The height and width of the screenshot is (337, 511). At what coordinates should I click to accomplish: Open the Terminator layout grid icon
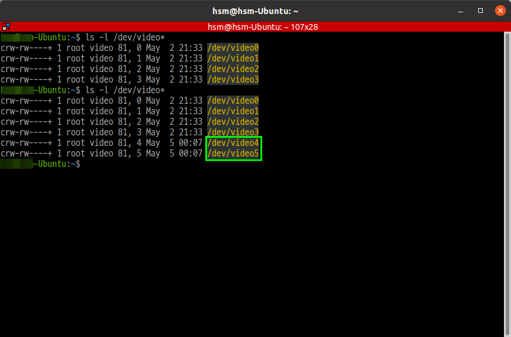[x=6, y=27]
